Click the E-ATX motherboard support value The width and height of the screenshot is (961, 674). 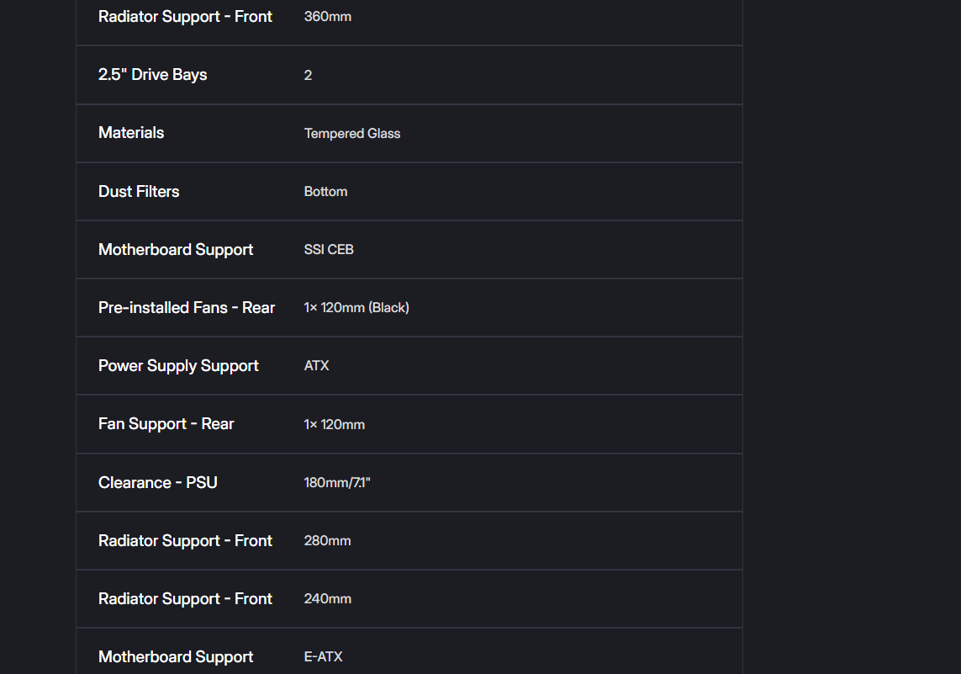[323, 657]
